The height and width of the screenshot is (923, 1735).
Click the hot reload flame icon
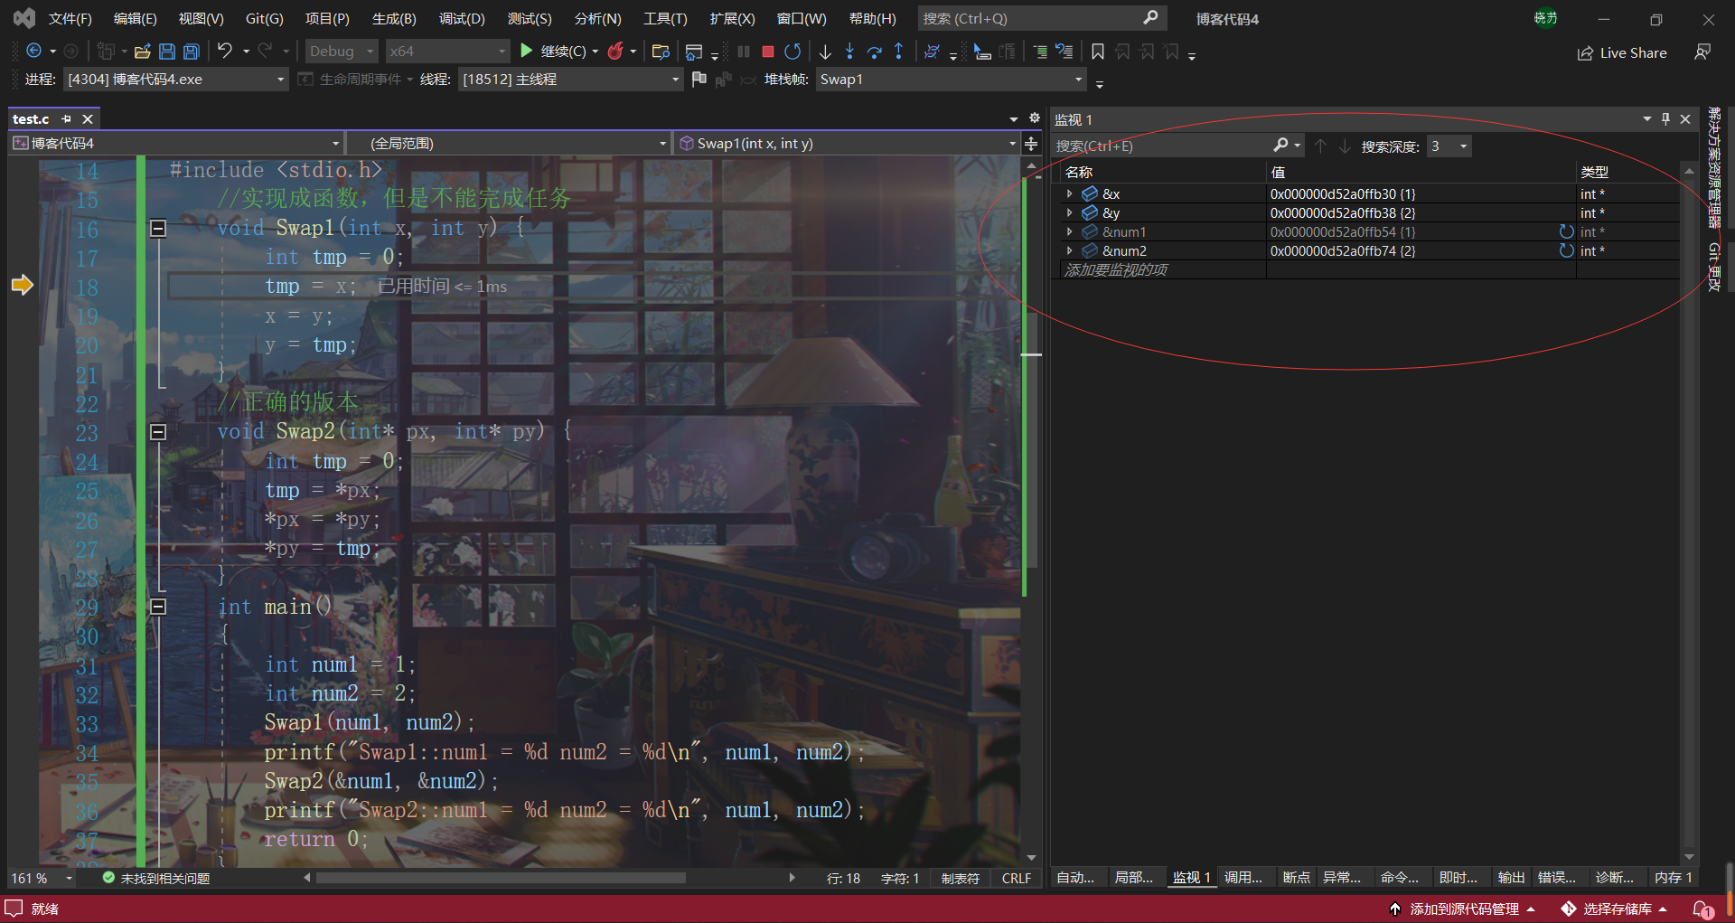pos(615,52)
